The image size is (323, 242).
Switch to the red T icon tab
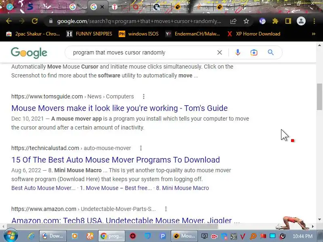[x=118, y=7]
